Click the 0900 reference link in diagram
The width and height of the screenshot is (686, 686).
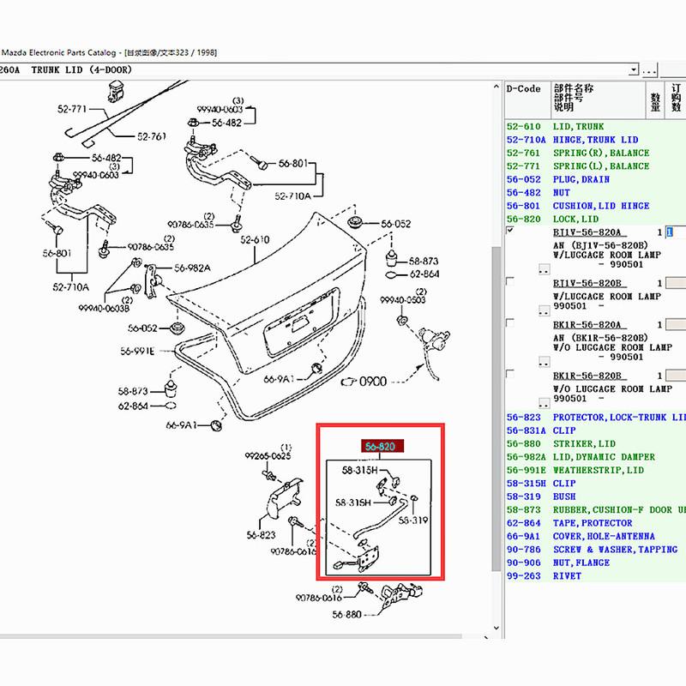[x=373, y=382]
